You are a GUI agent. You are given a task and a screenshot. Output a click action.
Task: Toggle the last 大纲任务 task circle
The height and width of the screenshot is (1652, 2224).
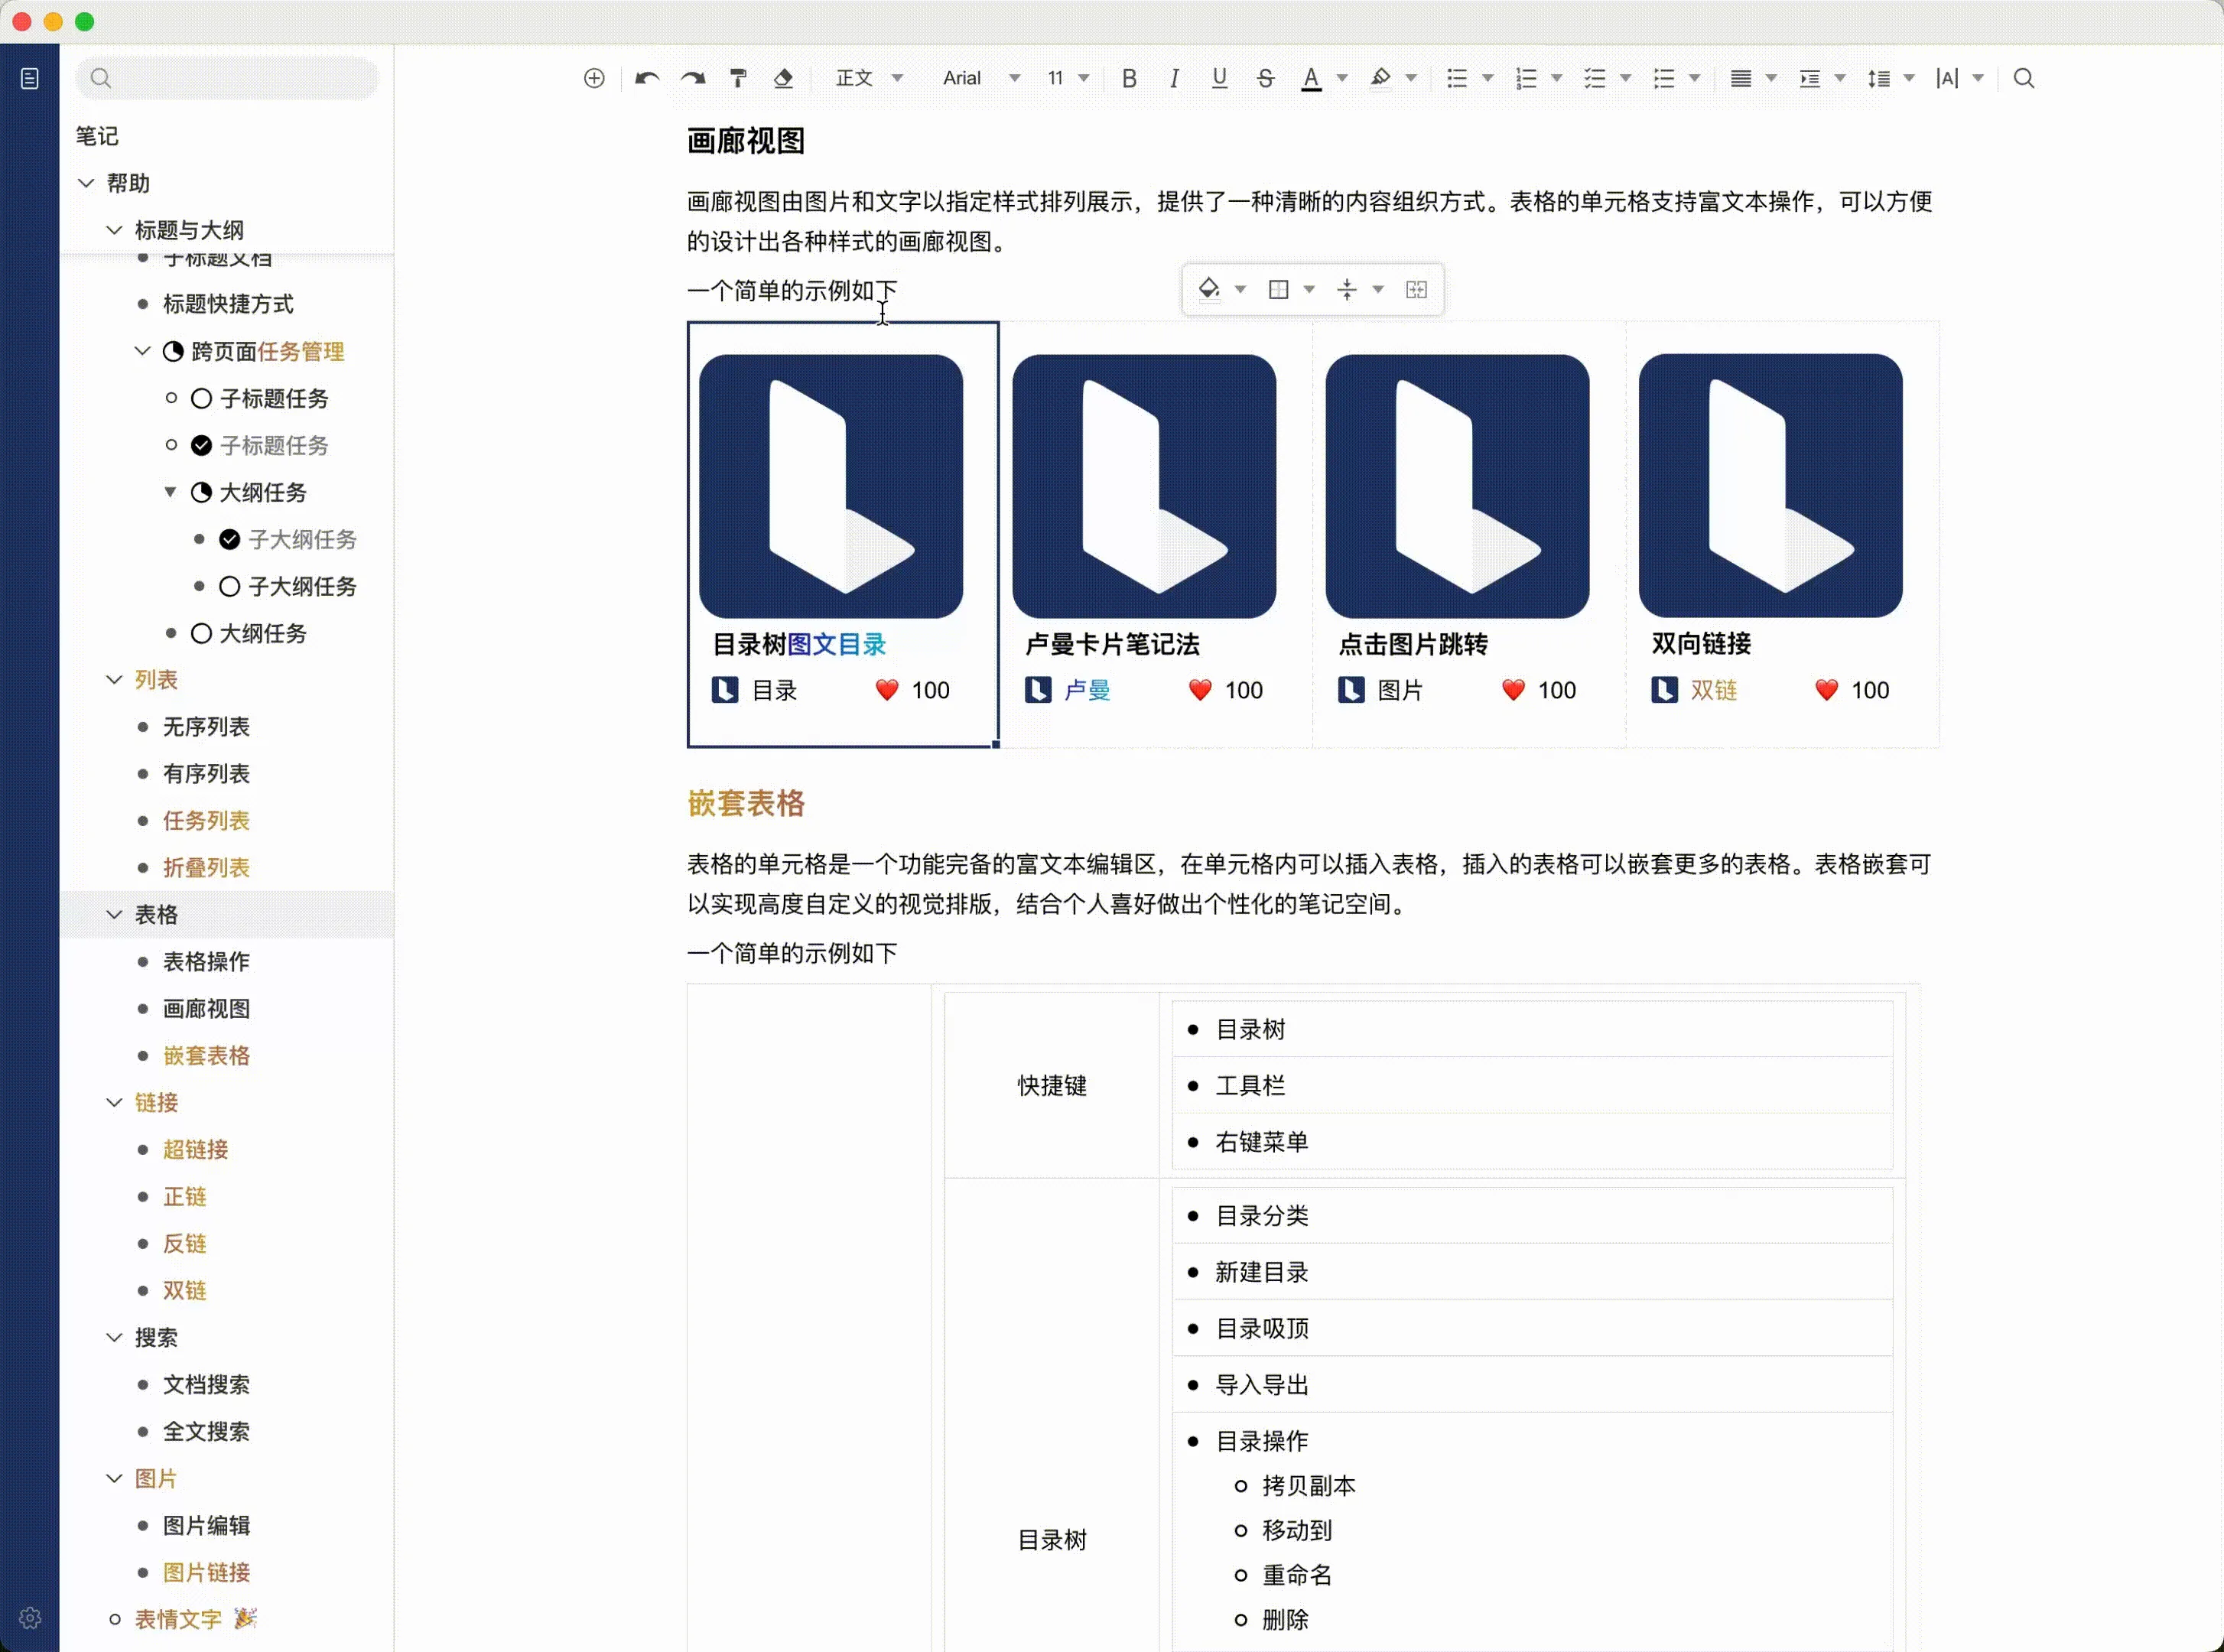(x=201, y=634)
